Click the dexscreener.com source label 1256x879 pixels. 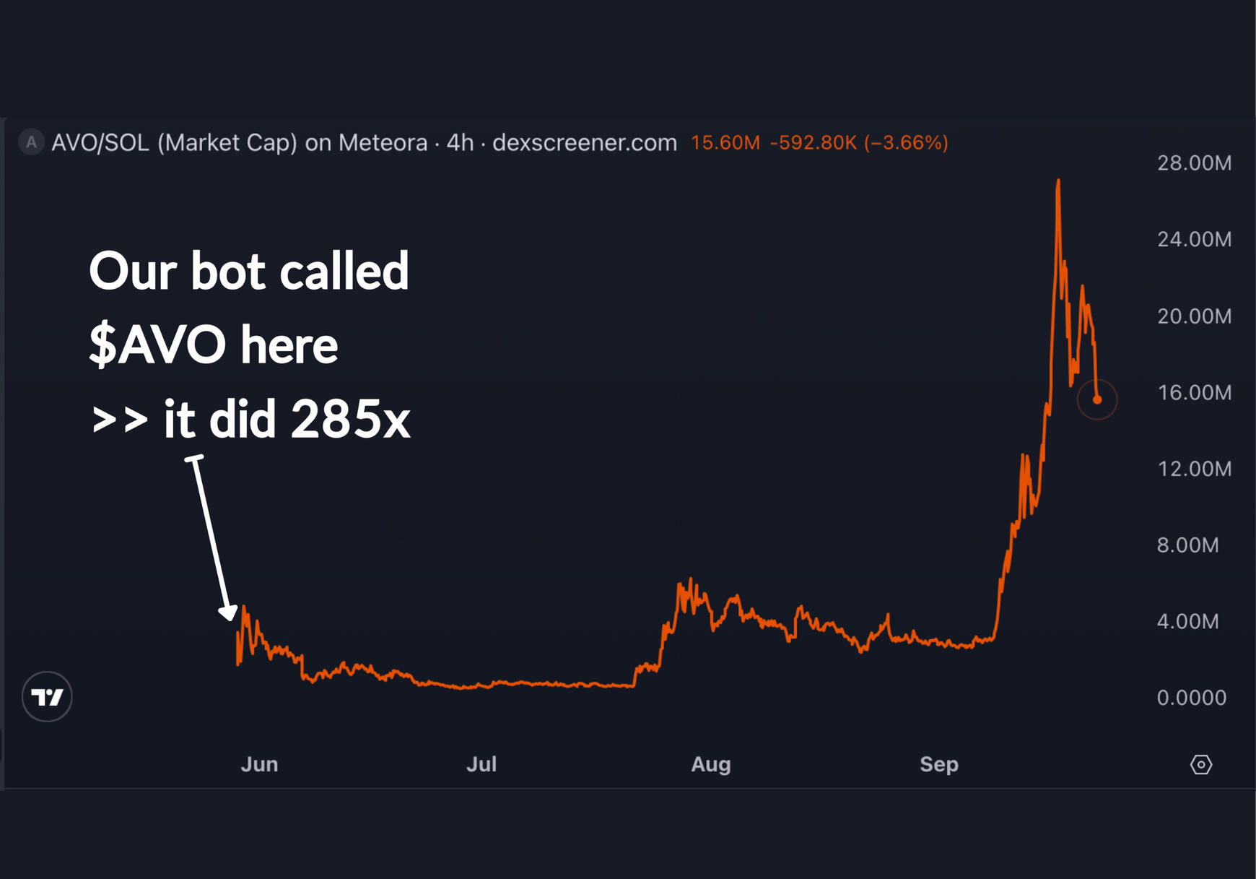pos(585,143)
